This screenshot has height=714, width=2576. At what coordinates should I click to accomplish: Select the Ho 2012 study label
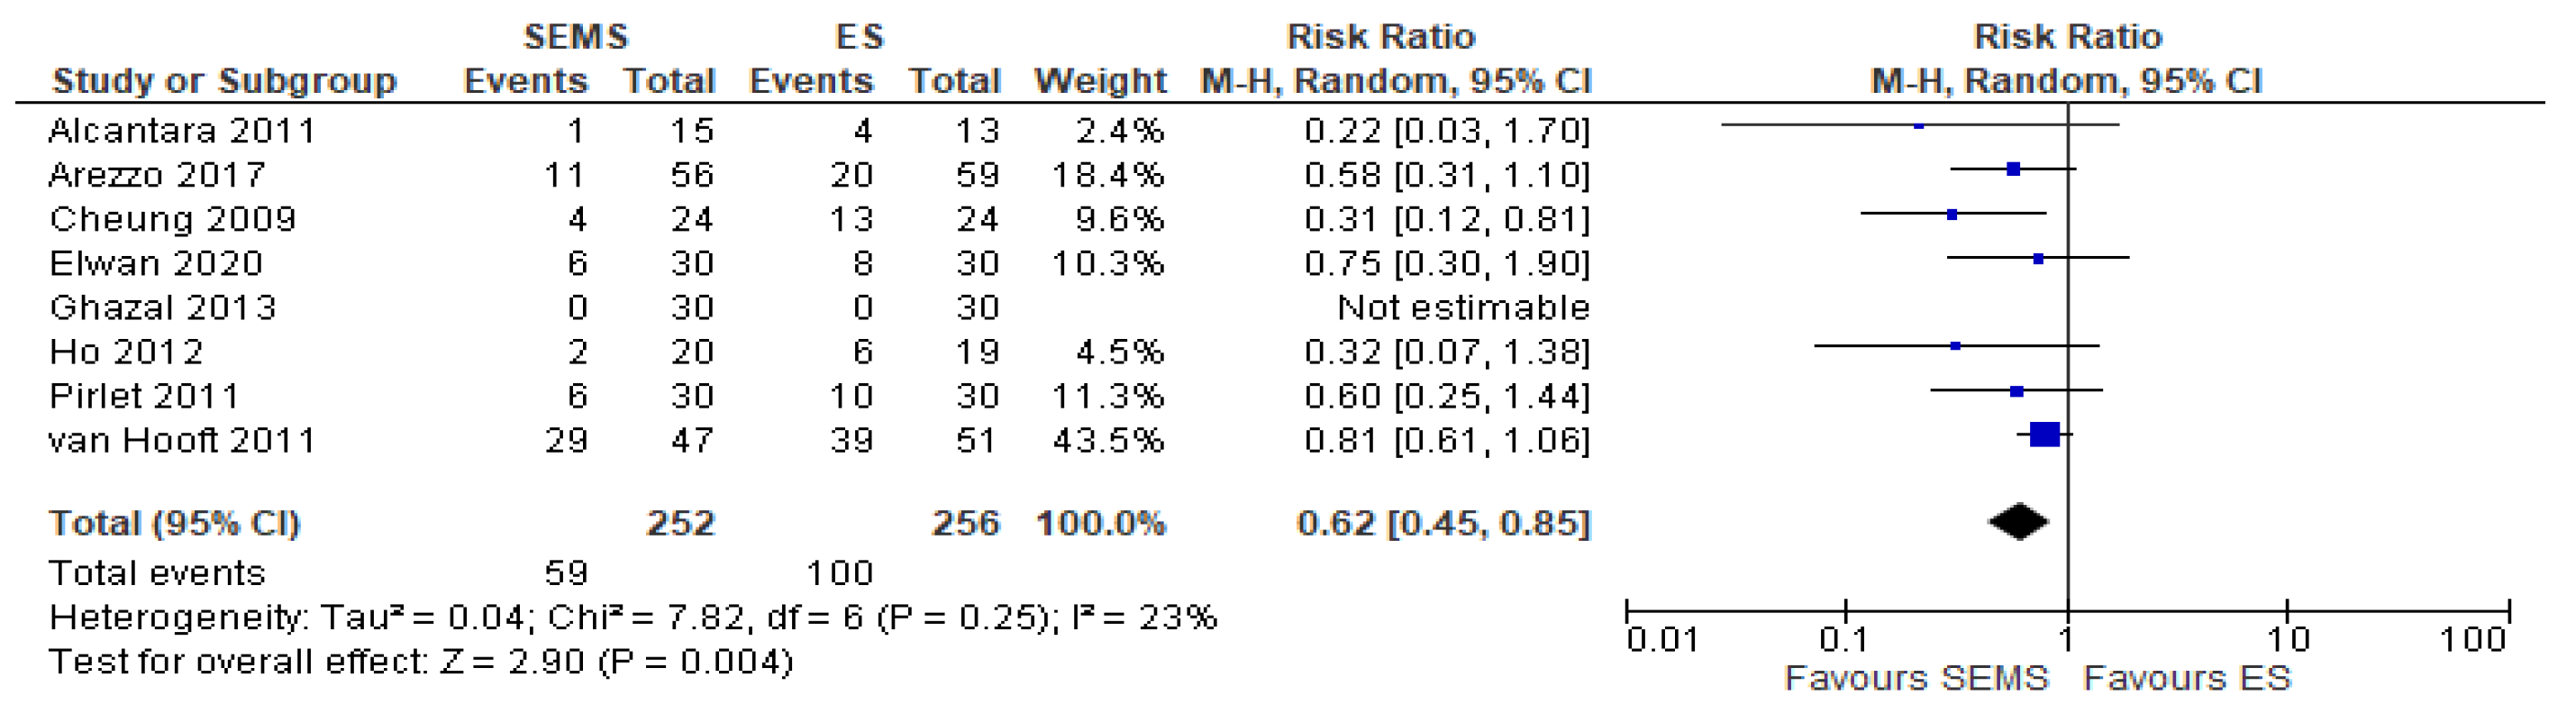tap(127, 351)
